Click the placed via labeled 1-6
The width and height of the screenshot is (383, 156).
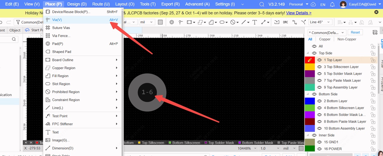[x=147, y=92]
